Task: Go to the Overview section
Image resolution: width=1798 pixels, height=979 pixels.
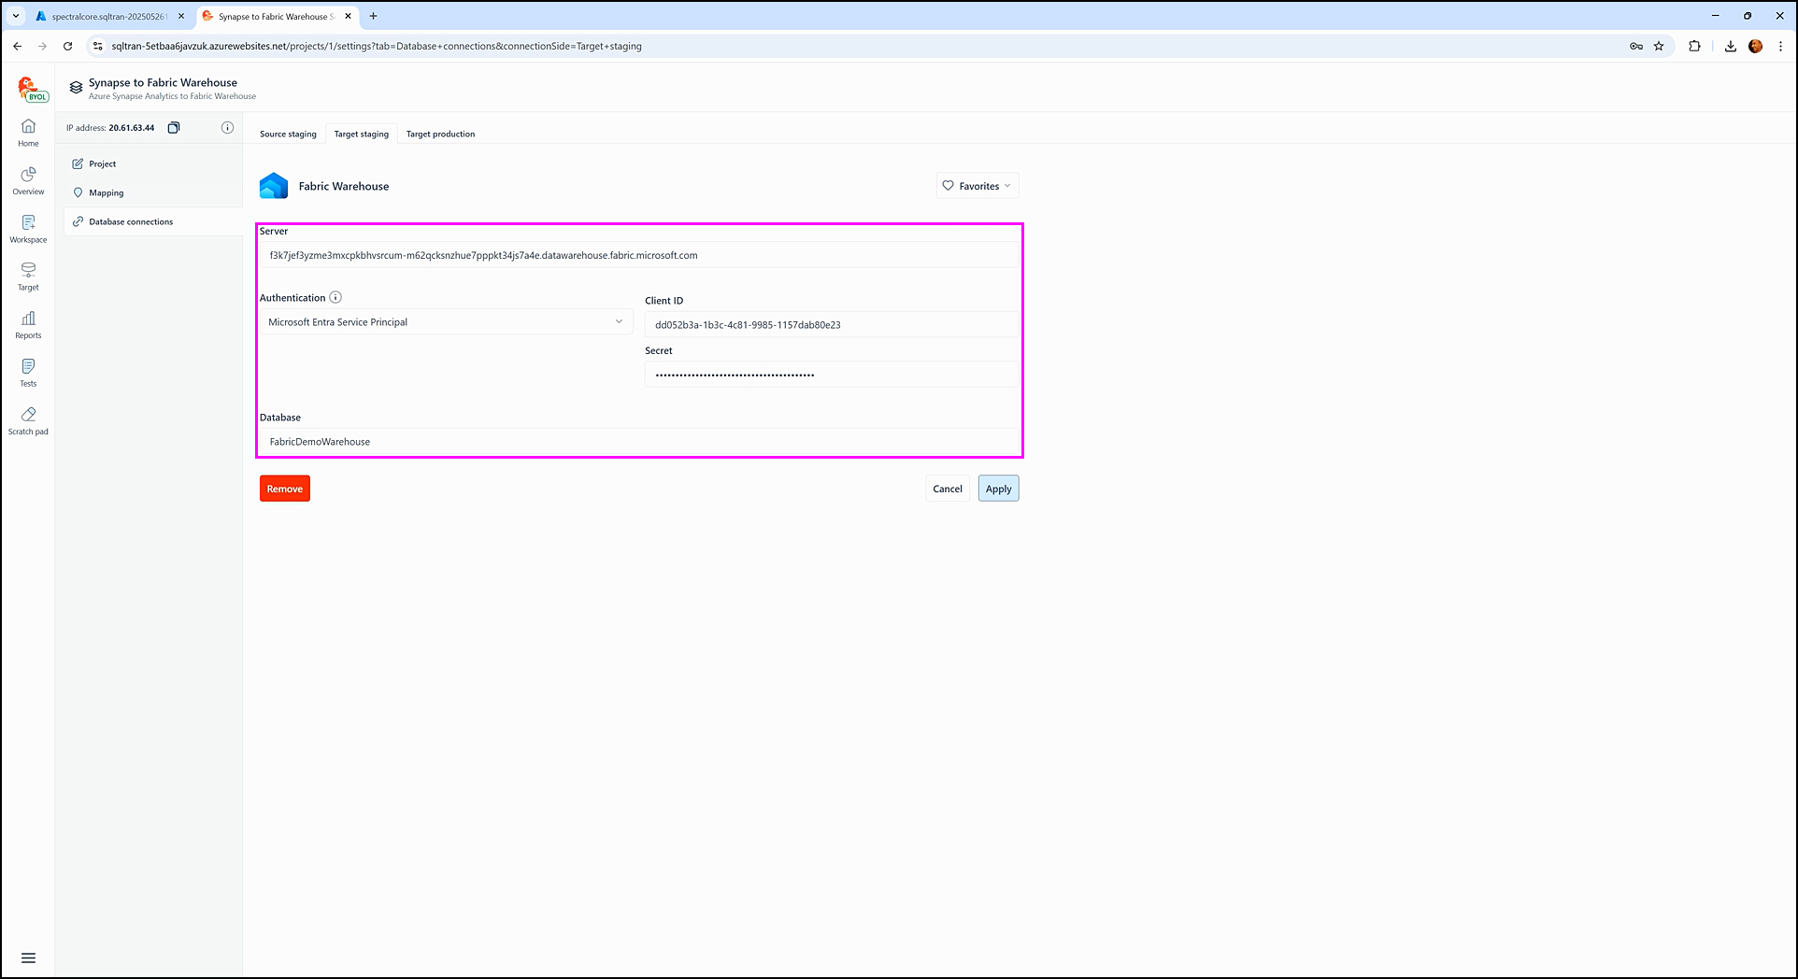Action: [x=28, y=180]
